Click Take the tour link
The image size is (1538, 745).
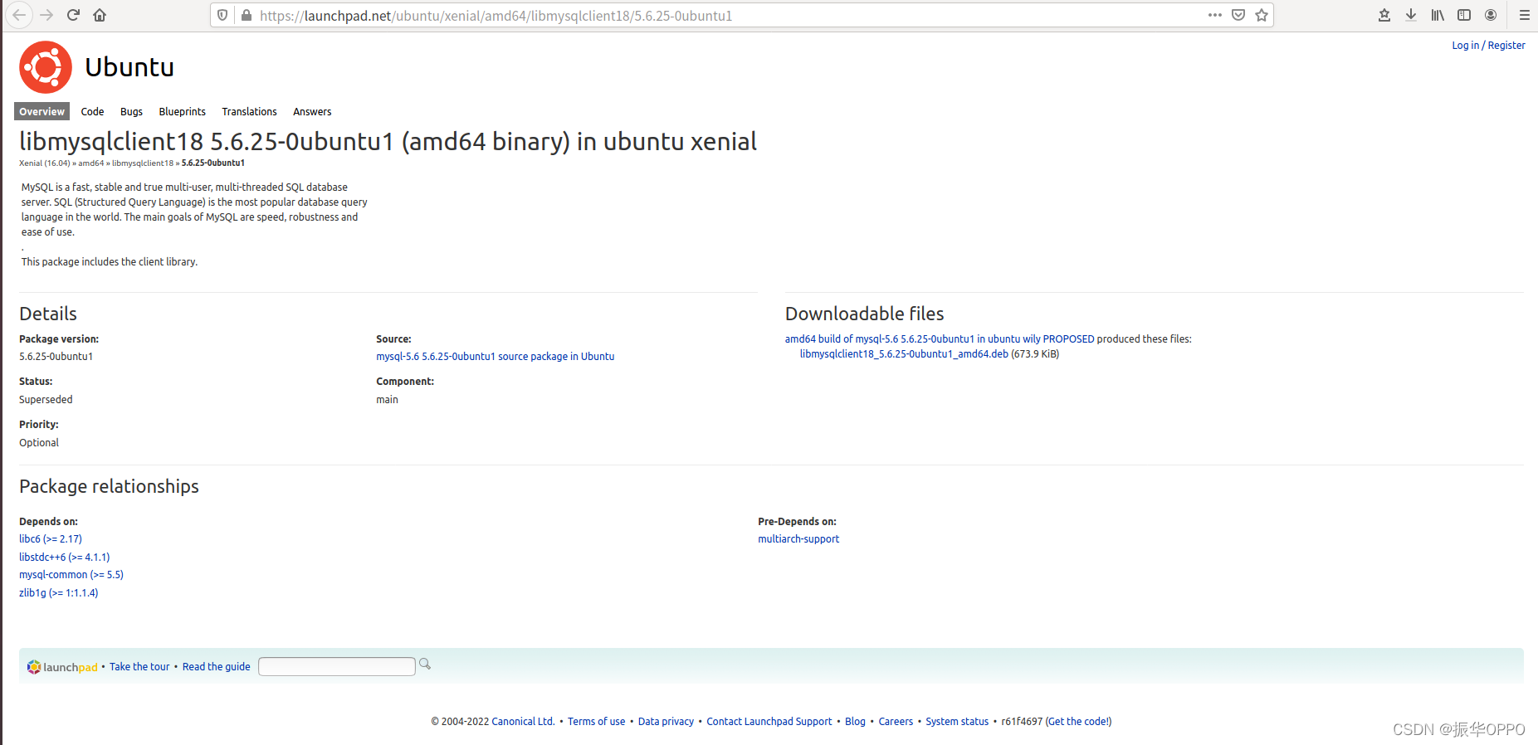point(139,667)
